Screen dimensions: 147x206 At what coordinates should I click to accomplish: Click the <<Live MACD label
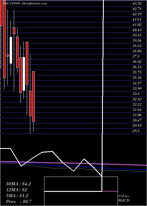pyautogui.click(x=124, y=198)
